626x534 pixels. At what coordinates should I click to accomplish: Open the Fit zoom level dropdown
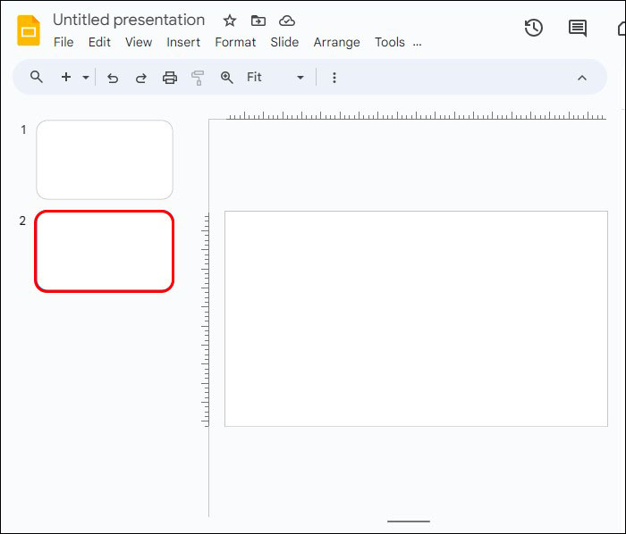[275, 78]
